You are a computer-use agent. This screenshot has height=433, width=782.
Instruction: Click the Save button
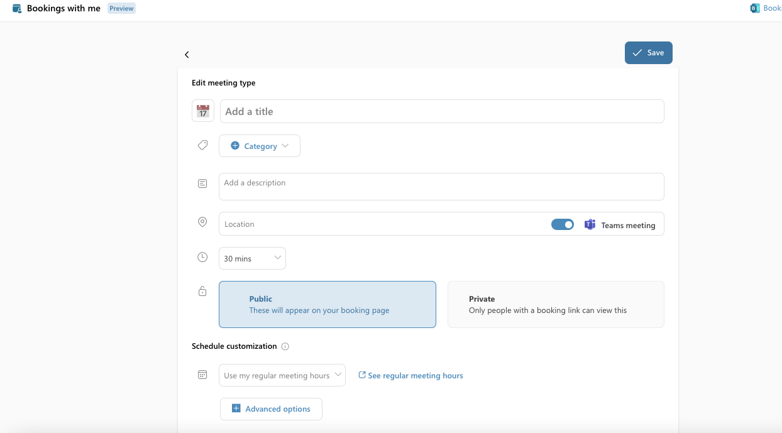coord(649,53)
